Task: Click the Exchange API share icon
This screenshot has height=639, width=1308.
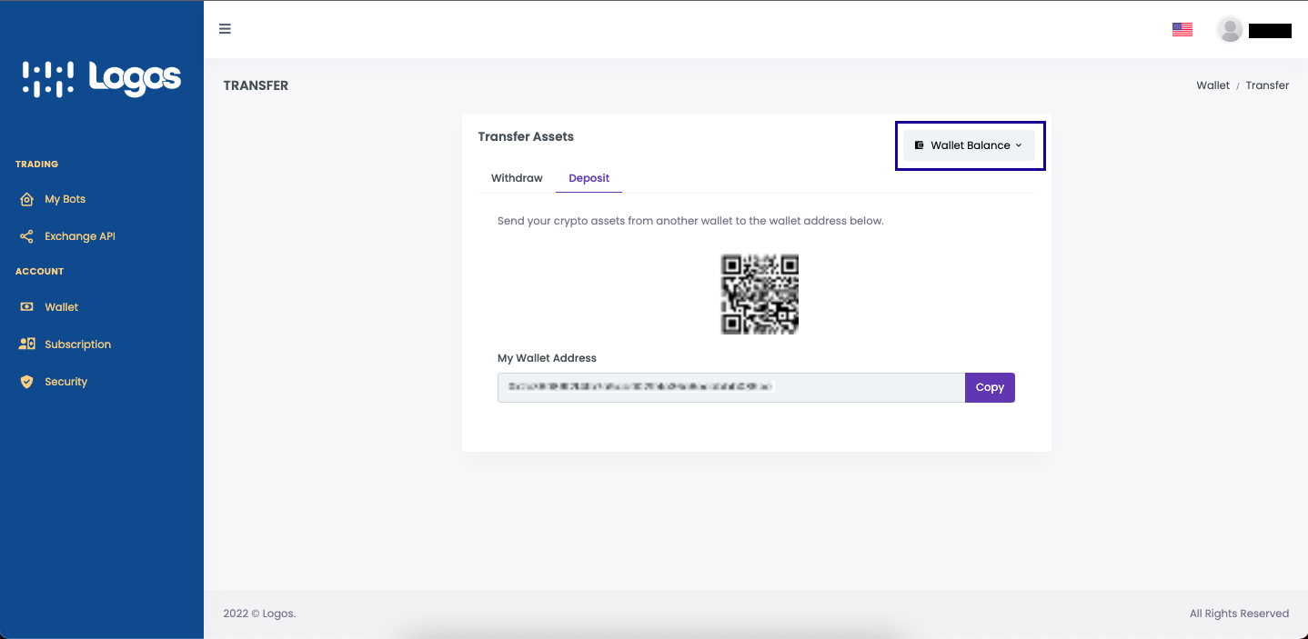Action: (x=26, y=236)
